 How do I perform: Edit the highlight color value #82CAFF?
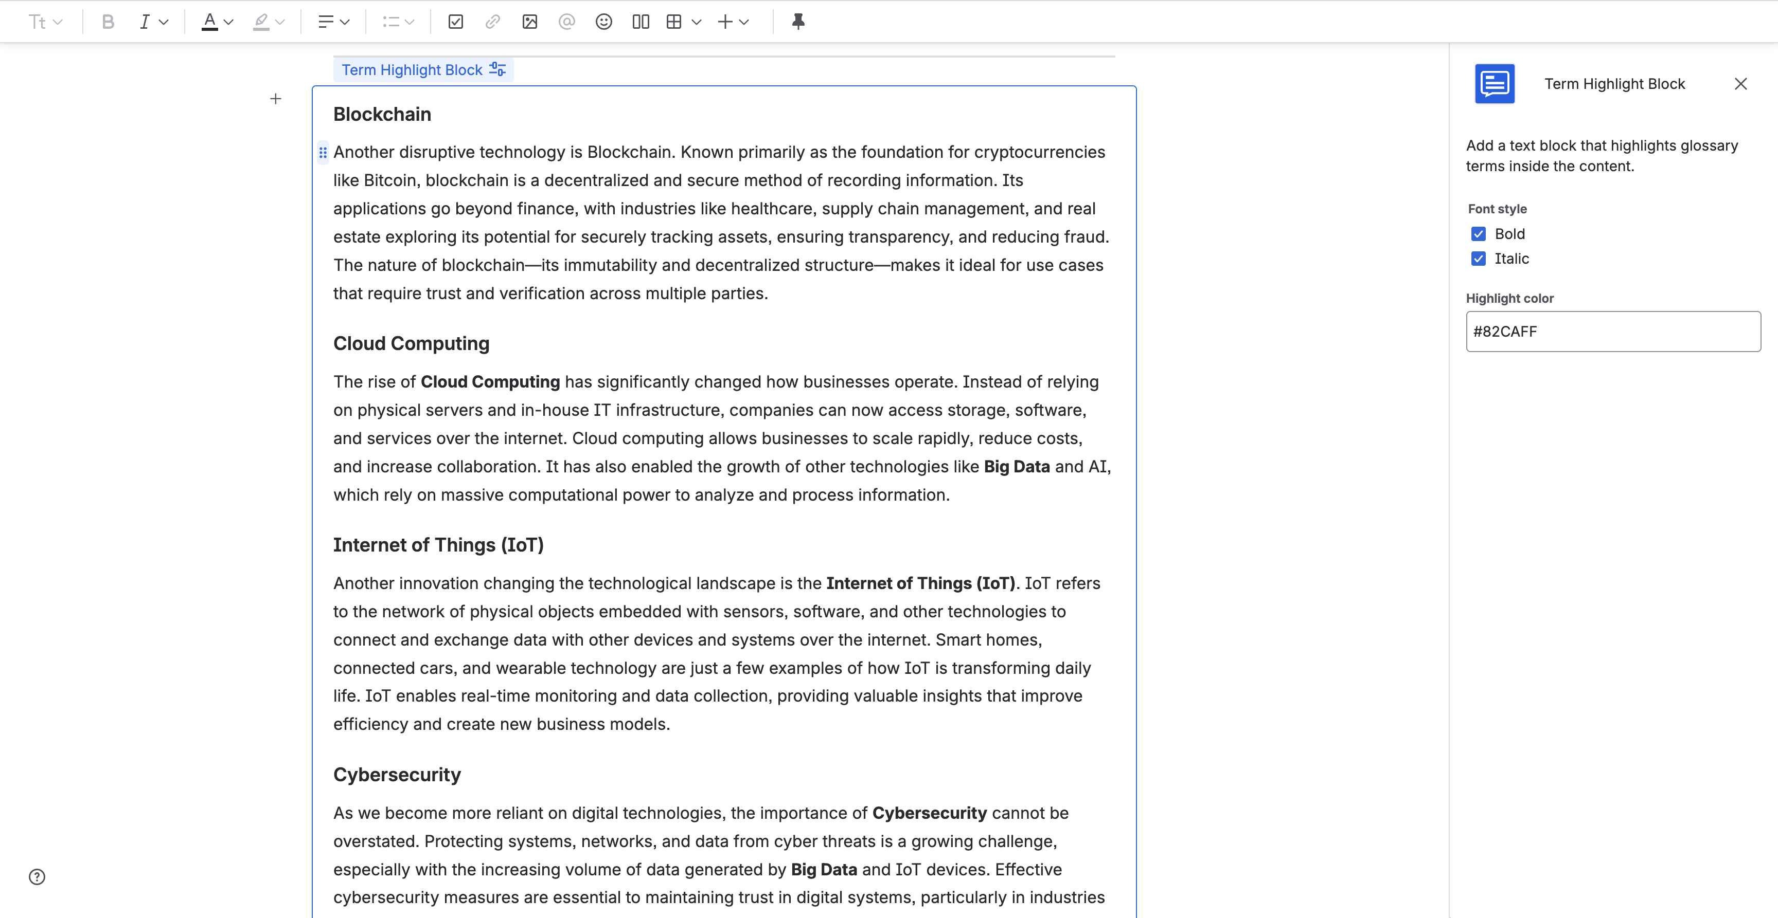pyautogui.click(x=1613, y=331)
